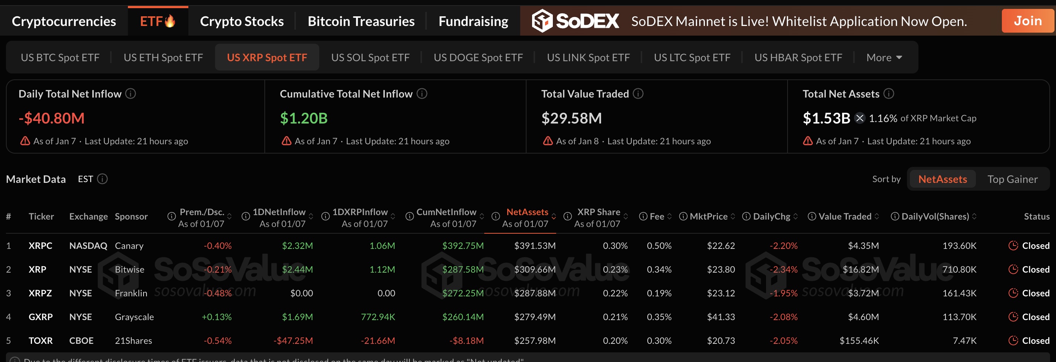This screenshot has height=362, width=1056.
Task: Click the SoDEX logo in banner
Action: click(575, 21)
